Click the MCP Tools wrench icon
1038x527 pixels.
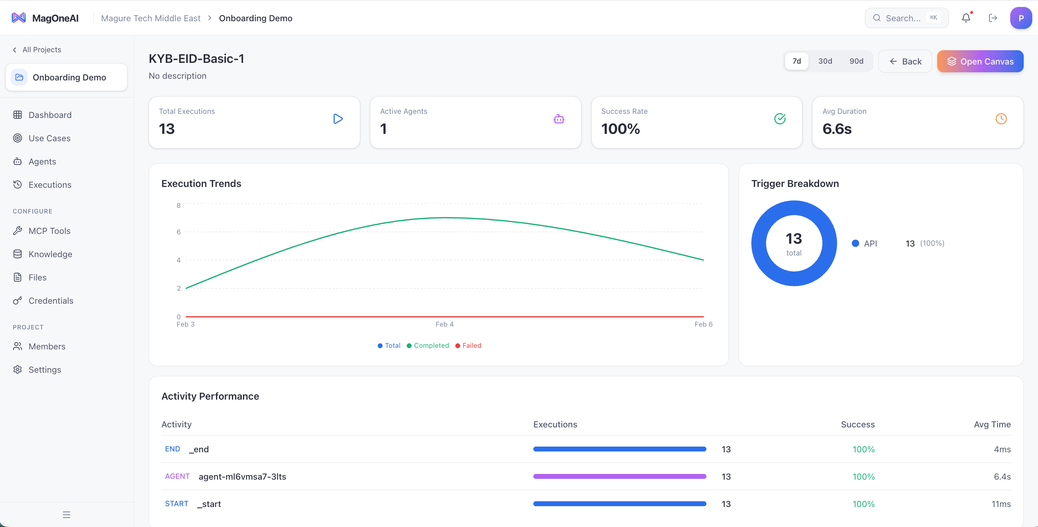pyautogui.click(x=18, y=231)
